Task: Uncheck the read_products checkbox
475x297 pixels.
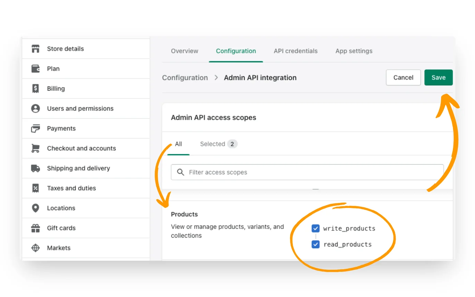Action: tap(316, 244)
